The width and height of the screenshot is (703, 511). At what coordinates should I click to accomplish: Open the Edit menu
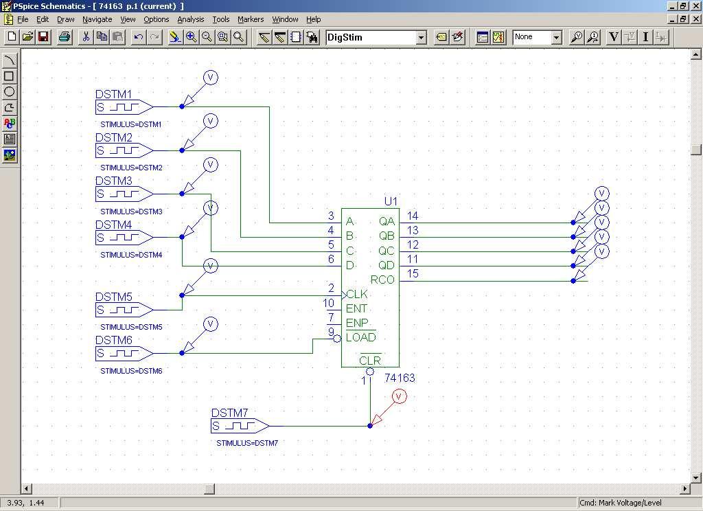point(43,19)
